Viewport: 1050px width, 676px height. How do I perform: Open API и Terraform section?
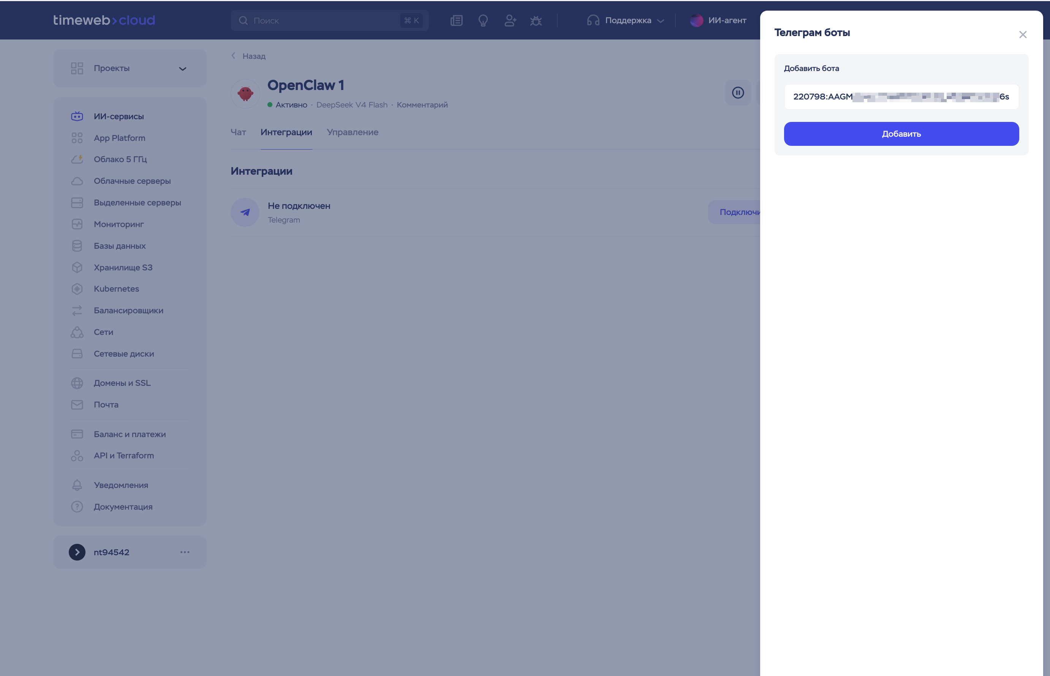(124, 456)
